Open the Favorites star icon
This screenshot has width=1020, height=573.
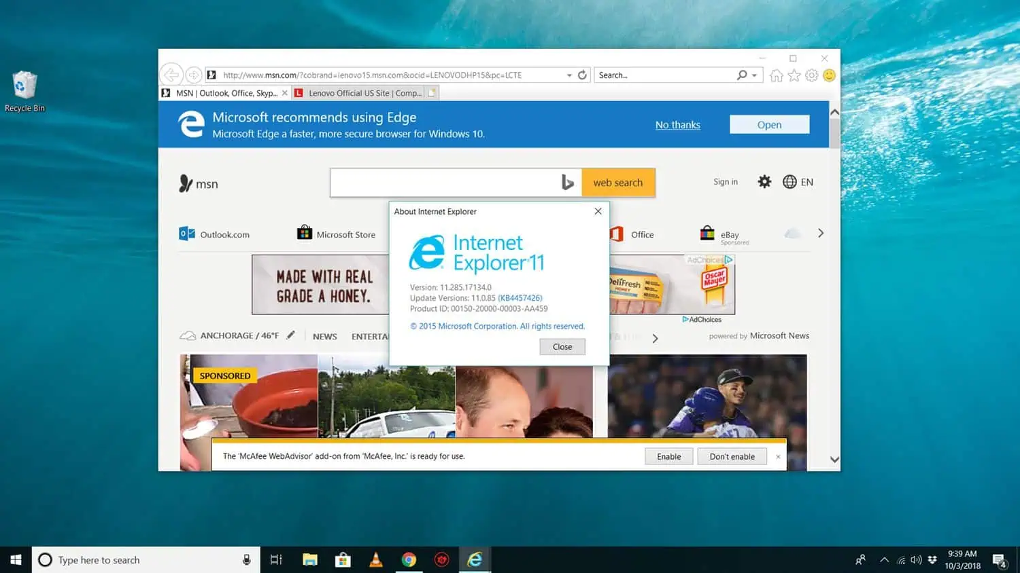click(x=794, y=75)
